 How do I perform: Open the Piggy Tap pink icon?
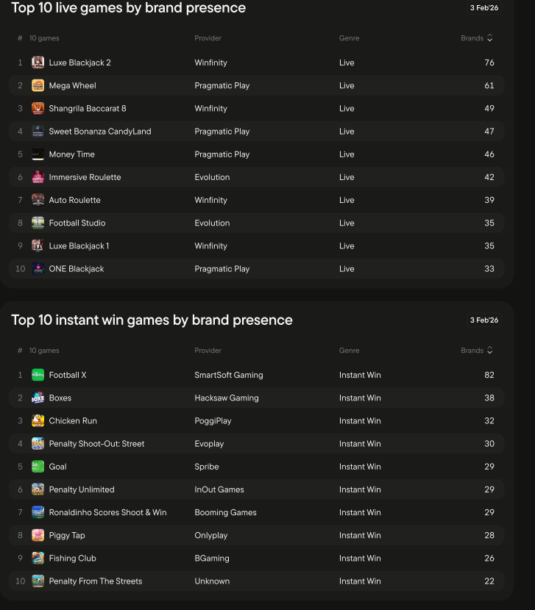point(38,535)
